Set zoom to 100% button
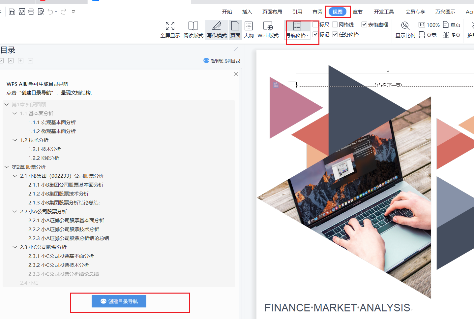This screenshot has height=319, width=474. 429,25
